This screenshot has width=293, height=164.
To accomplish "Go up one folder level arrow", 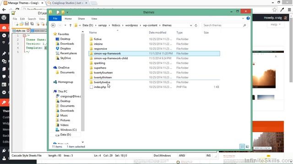I will [x=71, y=26].
